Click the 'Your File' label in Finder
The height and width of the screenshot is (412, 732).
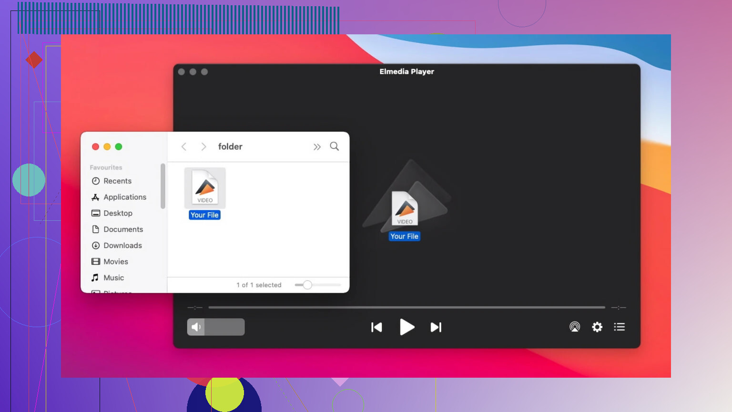(204, 215)
